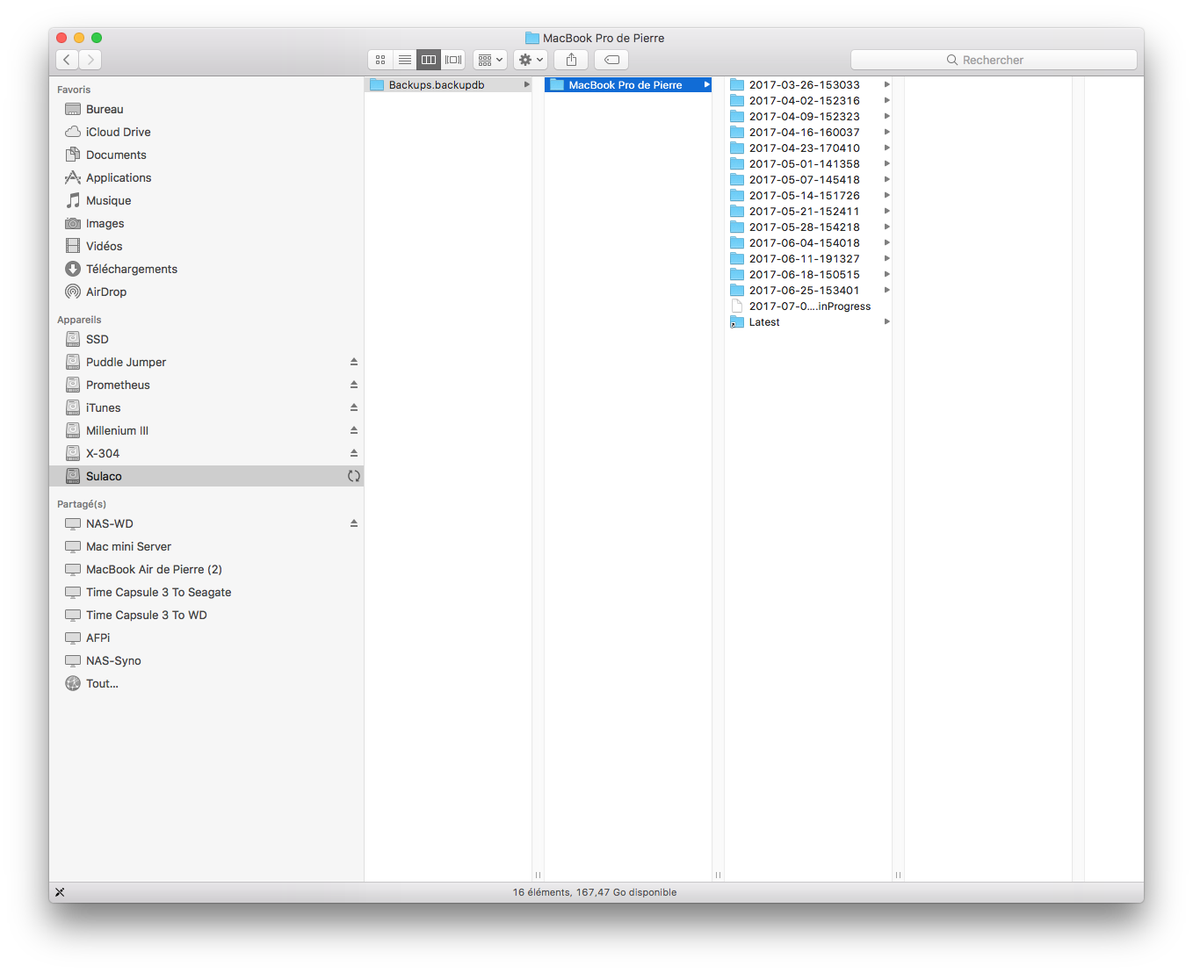Eject the Millenium III volume
Screen dimensions: 1193x973
click(x=354, y=430)
